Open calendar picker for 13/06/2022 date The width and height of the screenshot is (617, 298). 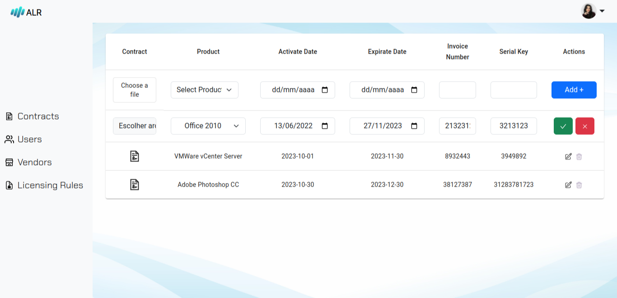coord(325,126)
